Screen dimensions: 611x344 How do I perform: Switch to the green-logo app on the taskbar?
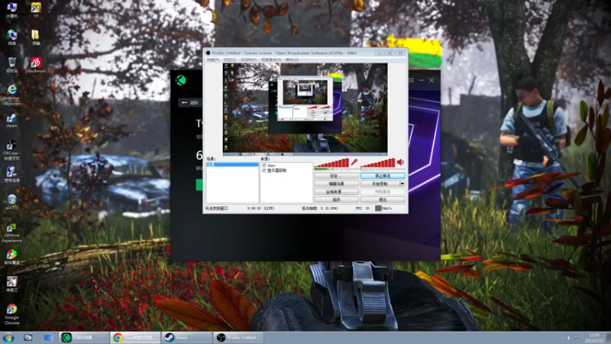click(84, 337)
